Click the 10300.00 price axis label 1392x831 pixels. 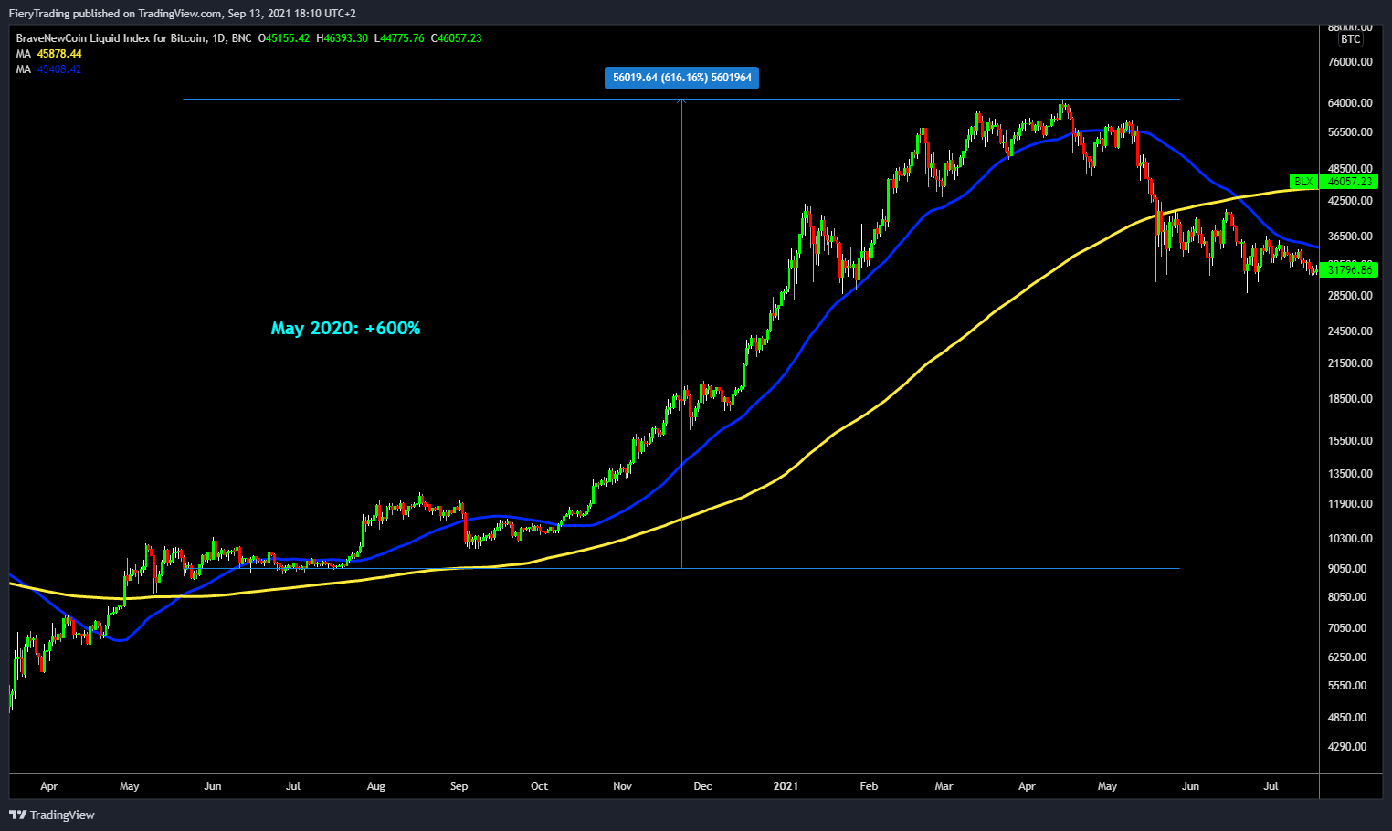pyautogui.click(x=1350, y=539)
